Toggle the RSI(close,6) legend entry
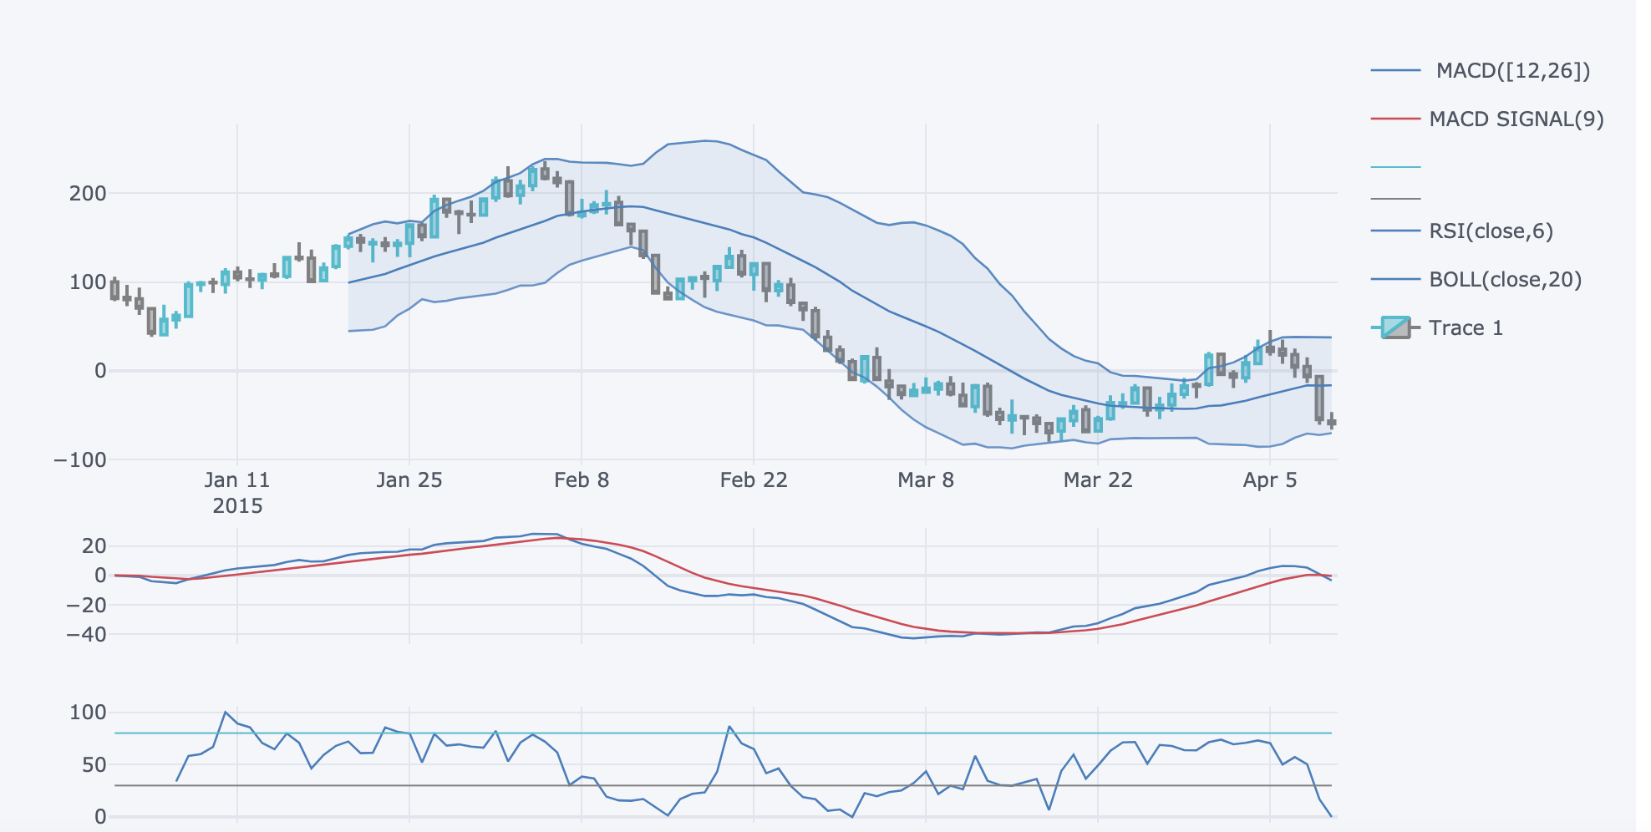The width and height of the screenshot is (1651, 832). coord(1462,231)
